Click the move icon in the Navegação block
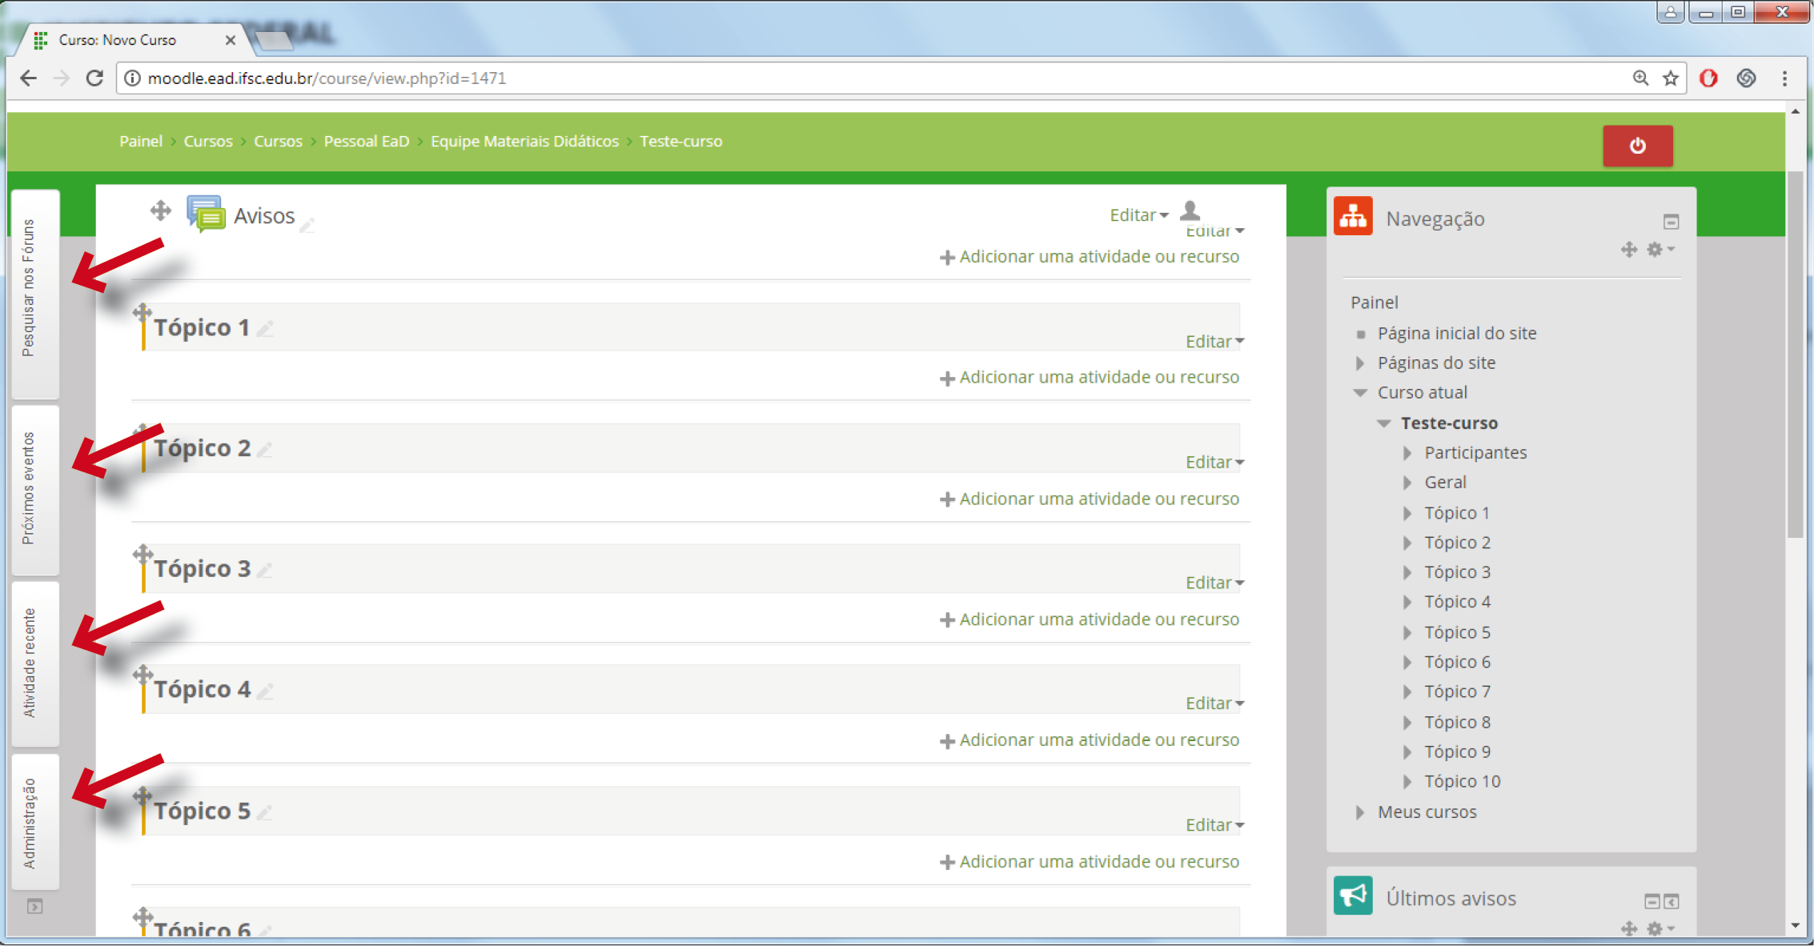 [x=1628, y=250]
